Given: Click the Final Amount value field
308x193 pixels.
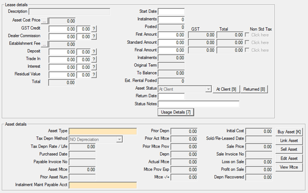Looking at the screenshot, I should point(171,50).
